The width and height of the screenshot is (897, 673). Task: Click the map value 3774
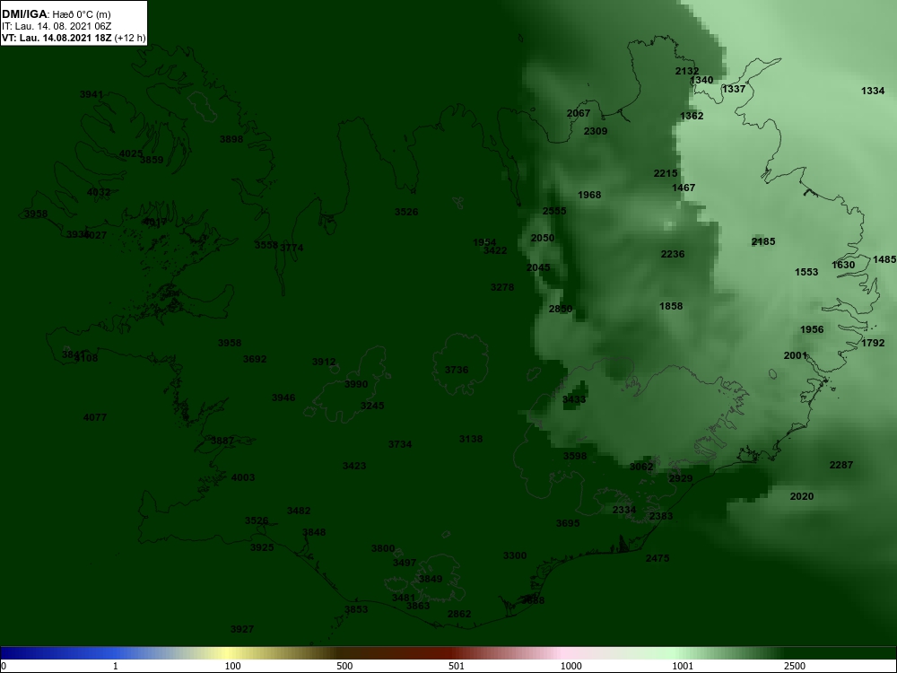[292, 248]
